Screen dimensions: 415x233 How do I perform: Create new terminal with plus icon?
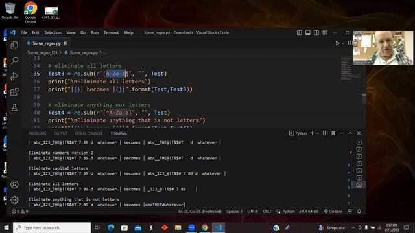[x=312, y=133]
